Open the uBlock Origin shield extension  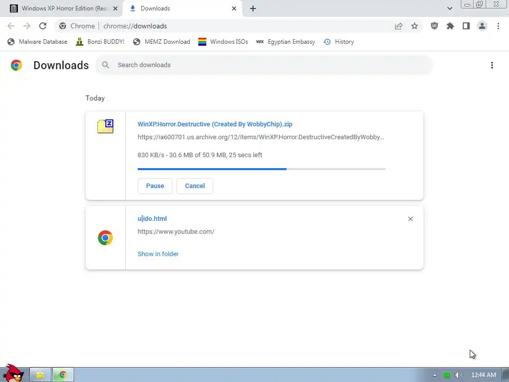pos(434,26)
